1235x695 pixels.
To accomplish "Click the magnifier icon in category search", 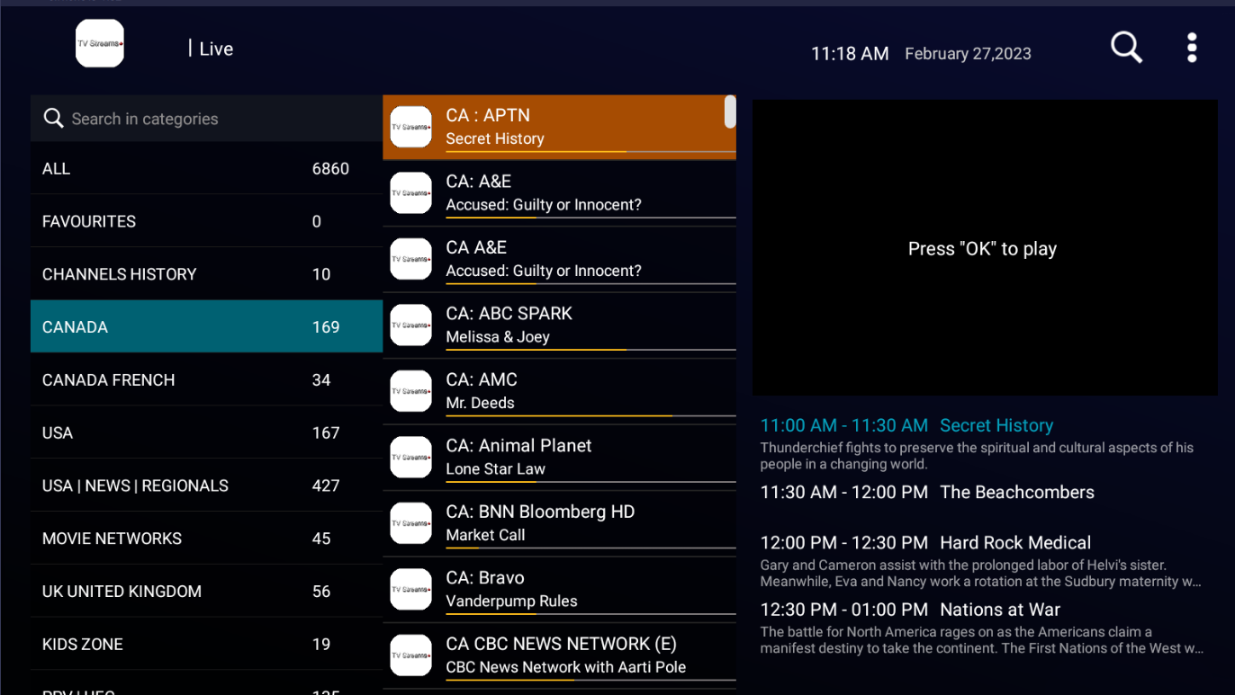I will tap(54, 119).
